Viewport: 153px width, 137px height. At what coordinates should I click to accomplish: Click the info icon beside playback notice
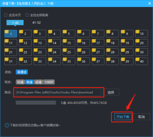coord(7,125)
